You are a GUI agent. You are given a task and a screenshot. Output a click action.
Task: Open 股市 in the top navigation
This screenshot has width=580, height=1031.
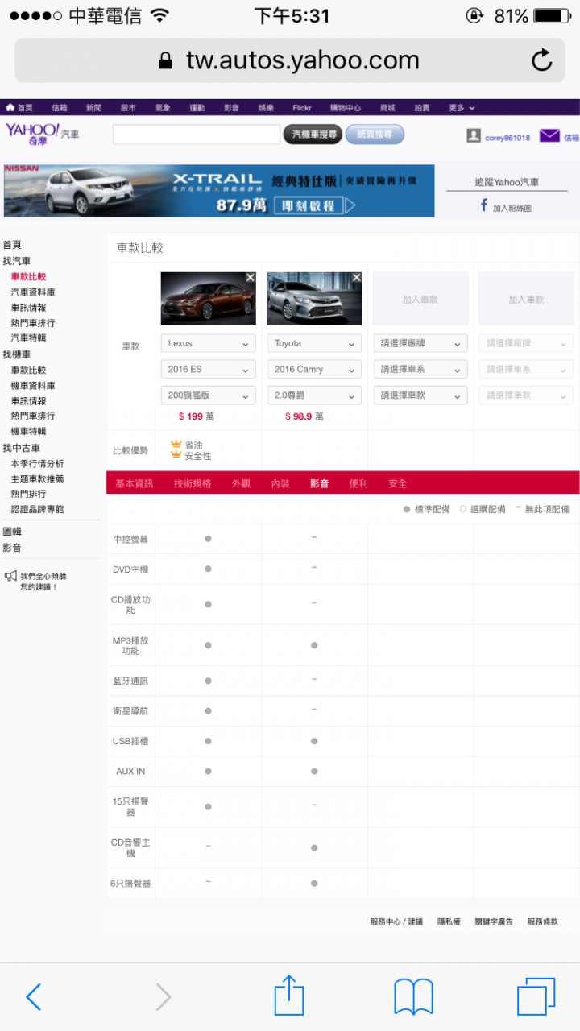[128, 107]
